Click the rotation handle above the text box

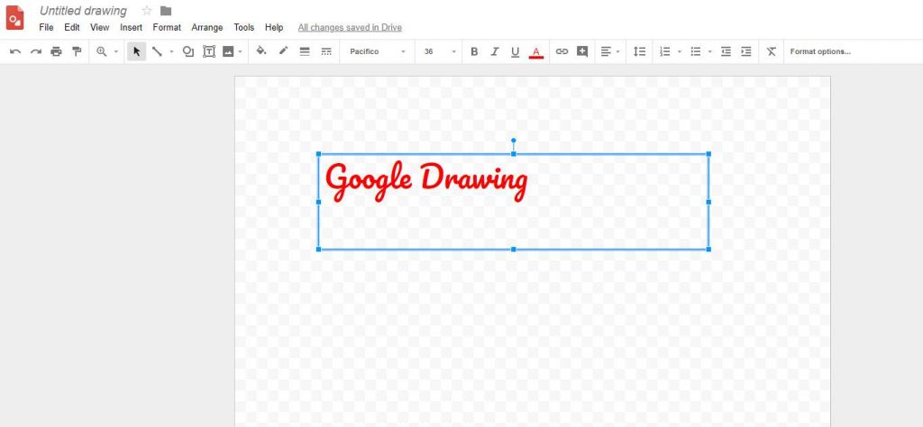513,141
